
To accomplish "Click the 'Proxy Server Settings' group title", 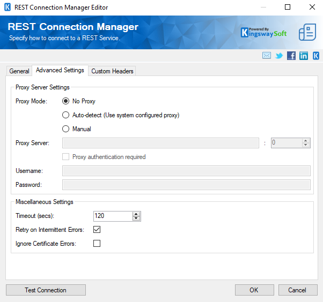I will (x=42, y=87).
